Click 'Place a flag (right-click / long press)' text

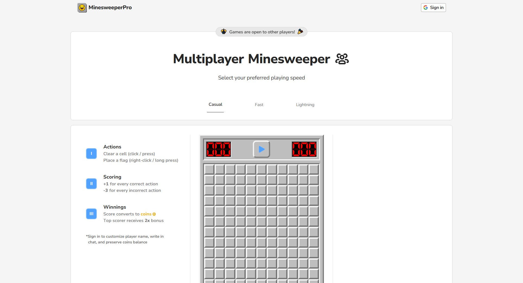pyautogui.click(x=141, y=160)
